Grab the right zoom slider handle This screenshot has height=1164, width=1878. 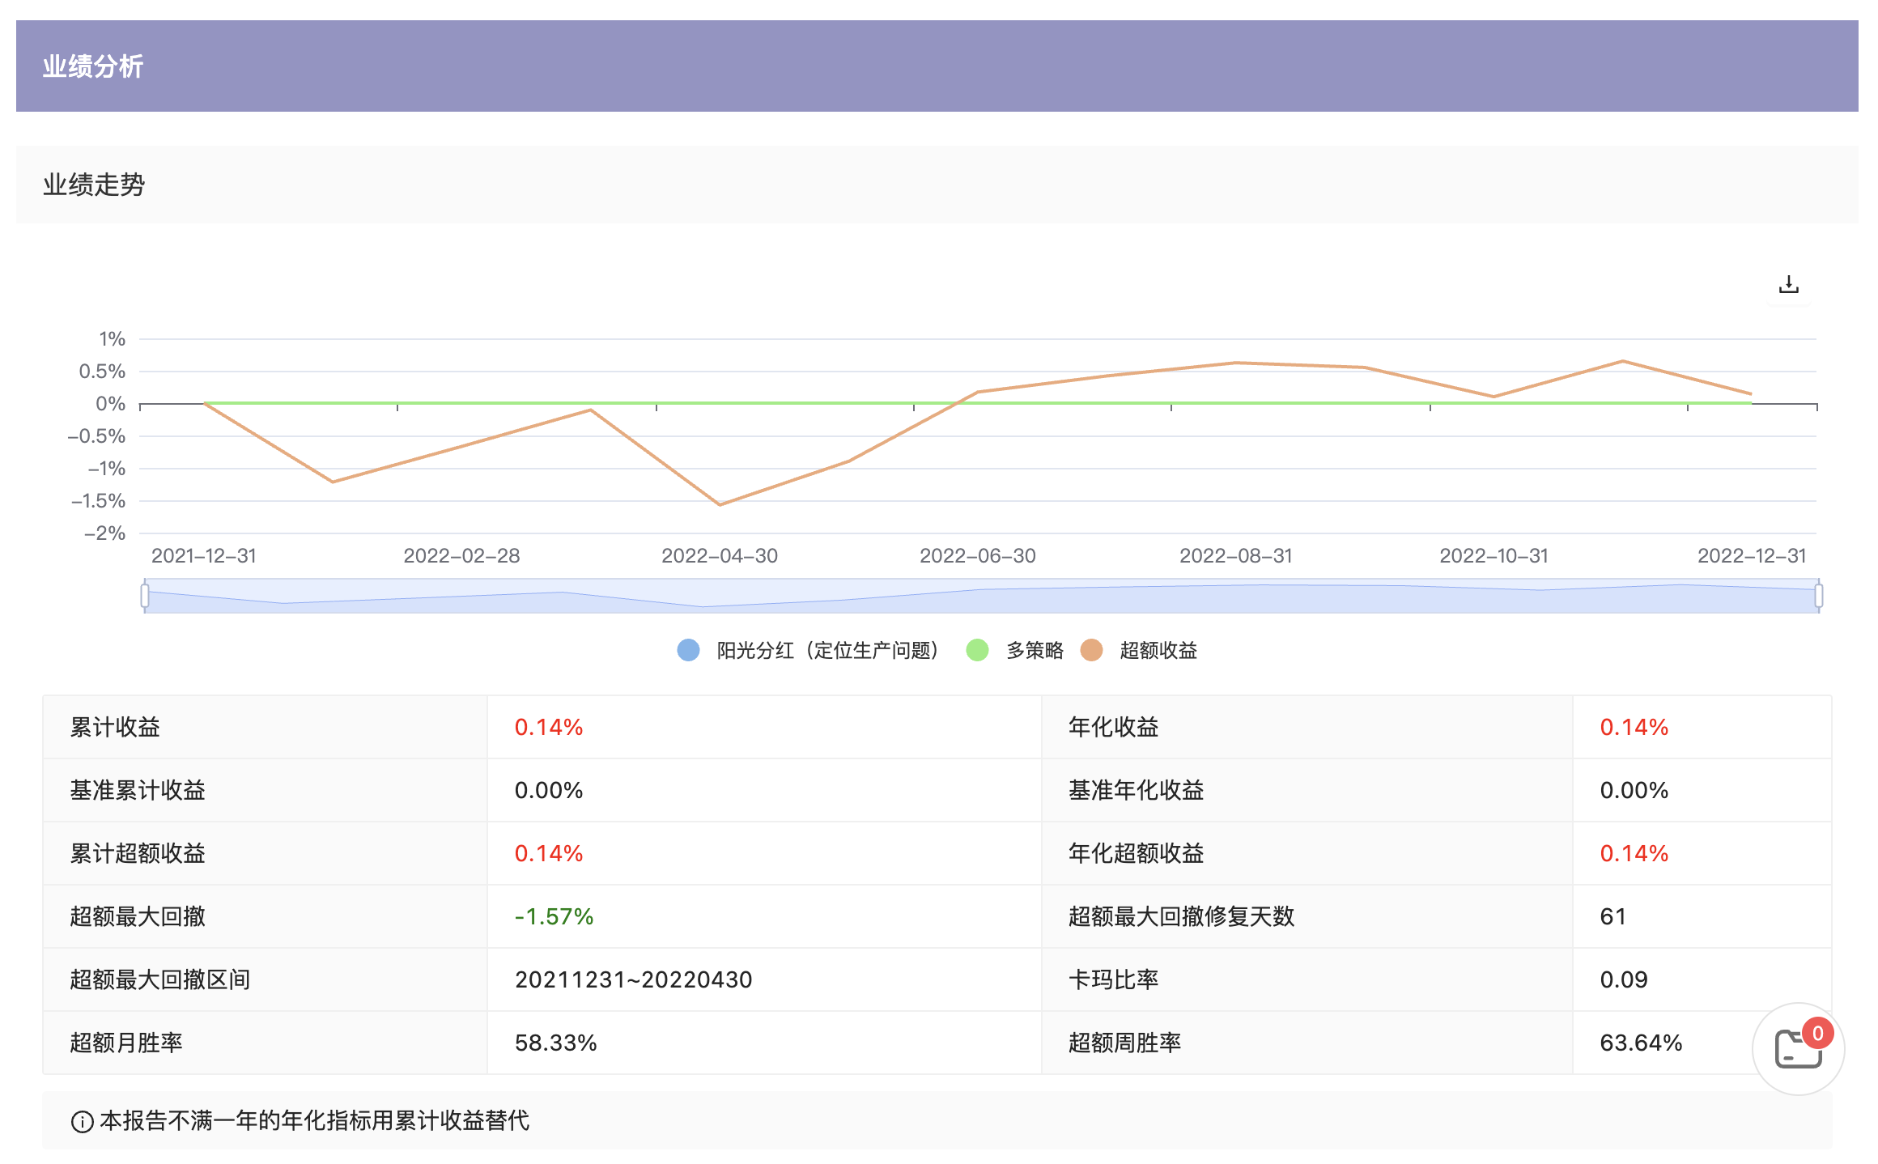(x=1818, y=596)
